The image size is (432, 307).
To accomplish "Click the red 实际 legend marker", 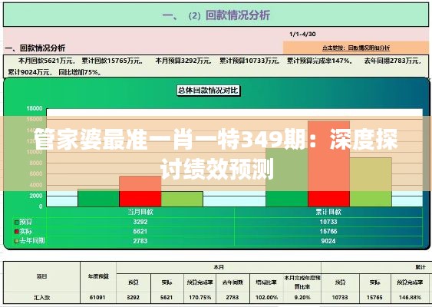I will pyautogui.click(x=17, y=232).
